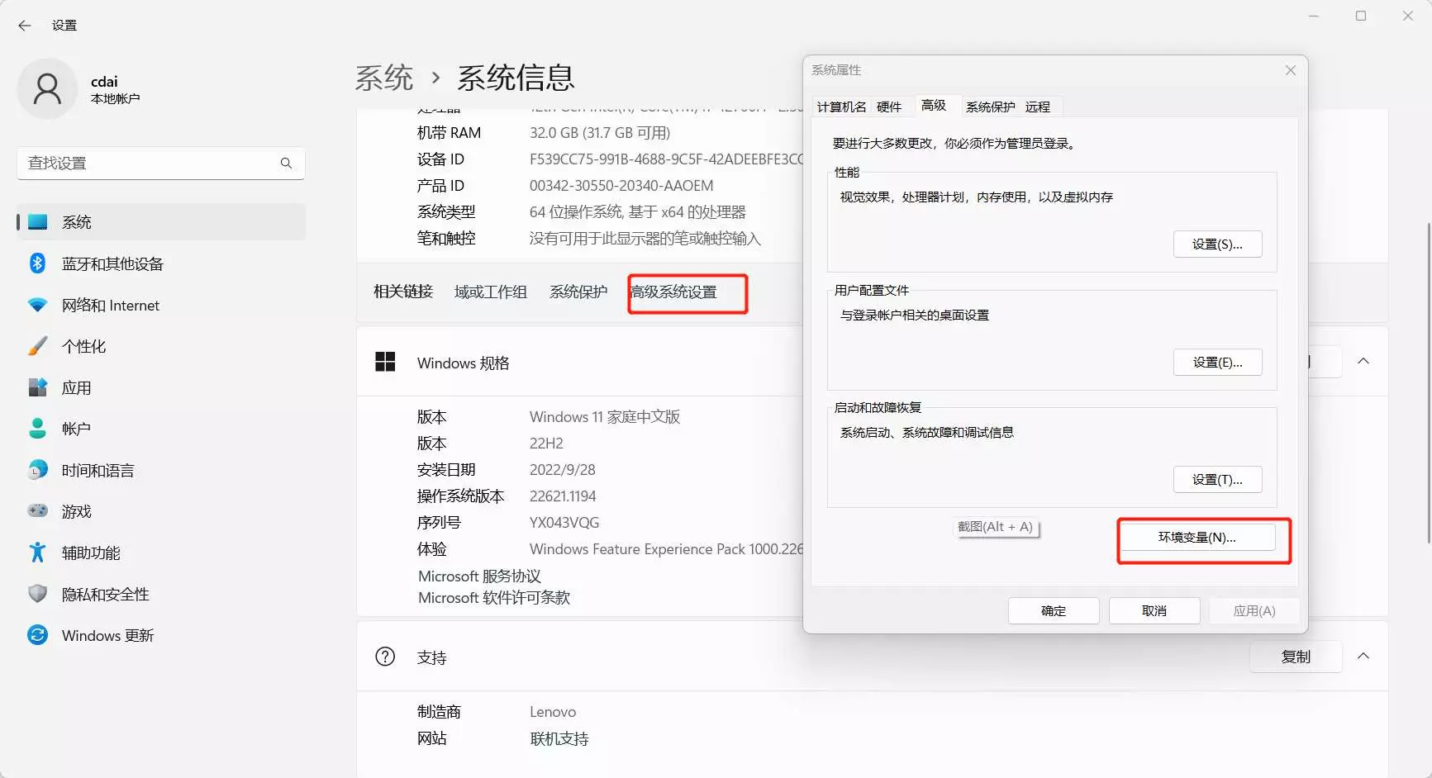Open 游戏 gaming settings
Image resolution: width=1432 pixels, height=778 pixels.
point(161,511)
